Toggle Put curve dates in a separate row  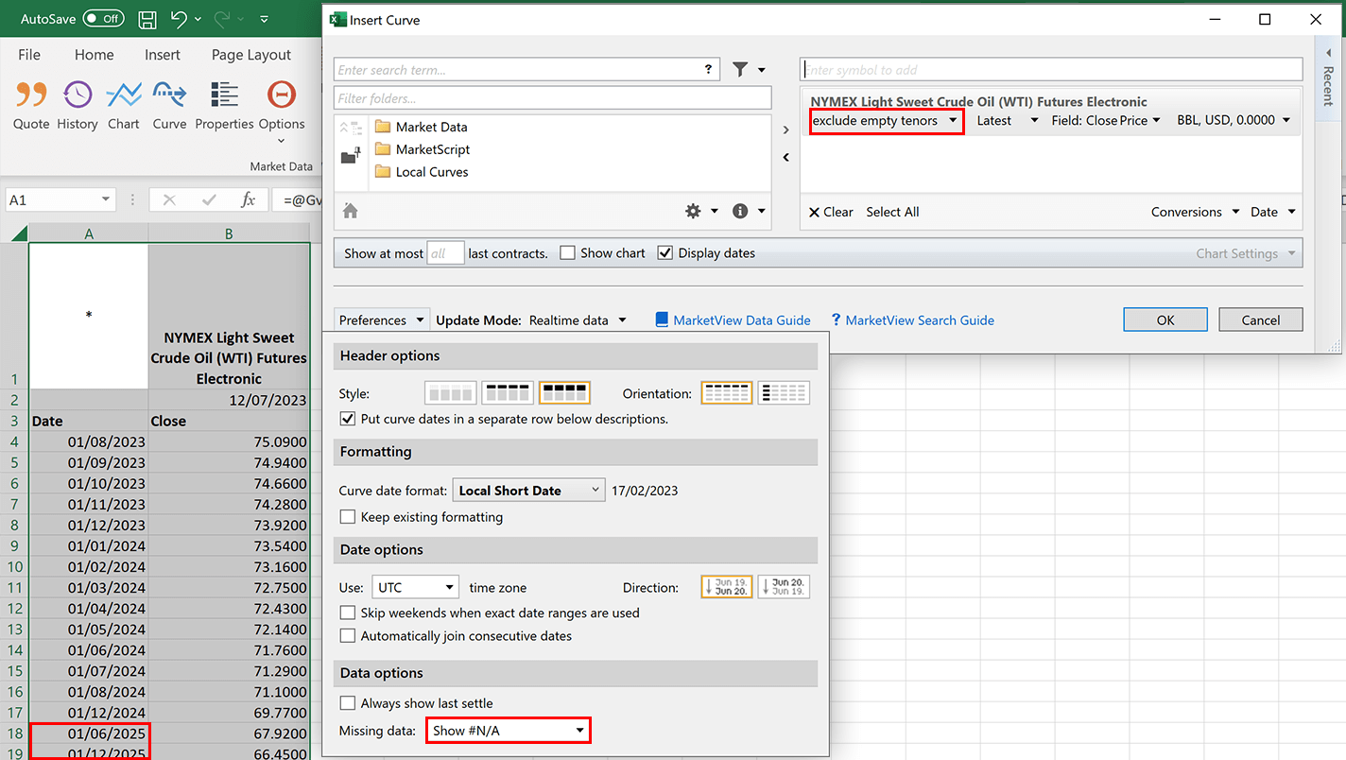point(347,419)
